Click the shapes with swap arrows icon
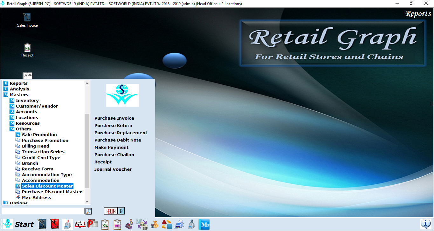Viewport: 434px width, 231px height. (x=167, y=224)
